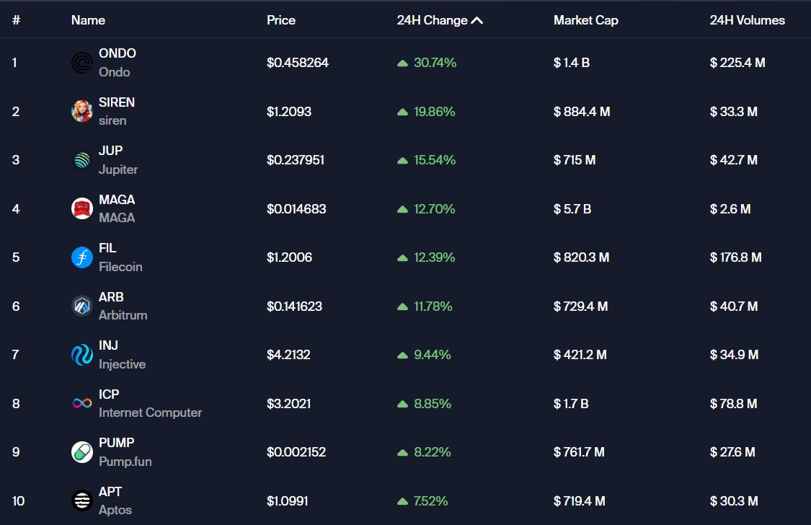Select the Aptos subtitle text
Image resolution: width=811 pixels, height=525 pixels.
coord(115,510)
